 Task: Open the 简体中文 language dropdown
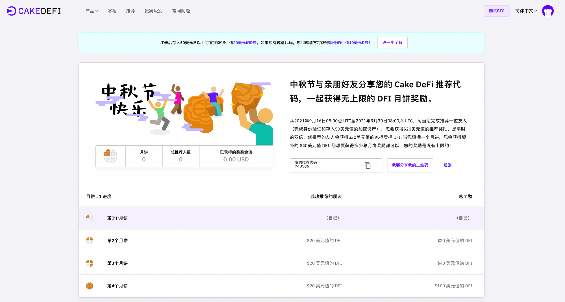click(x=526, y=11)
